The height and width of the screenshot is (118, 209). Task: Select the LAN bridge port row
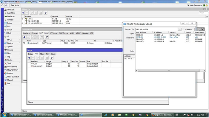(x=75, y=64)
